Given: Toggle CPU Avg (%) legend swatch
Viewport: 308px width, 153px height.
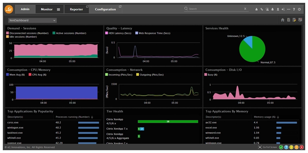Looking at the screenshot, I should (x=30, y=75).
